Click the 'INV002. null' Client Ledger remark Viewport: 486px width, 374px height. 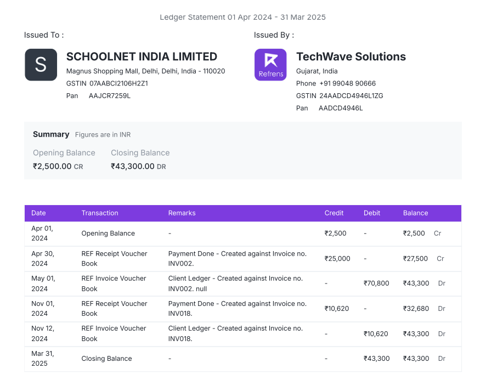[x=235, y=284]
